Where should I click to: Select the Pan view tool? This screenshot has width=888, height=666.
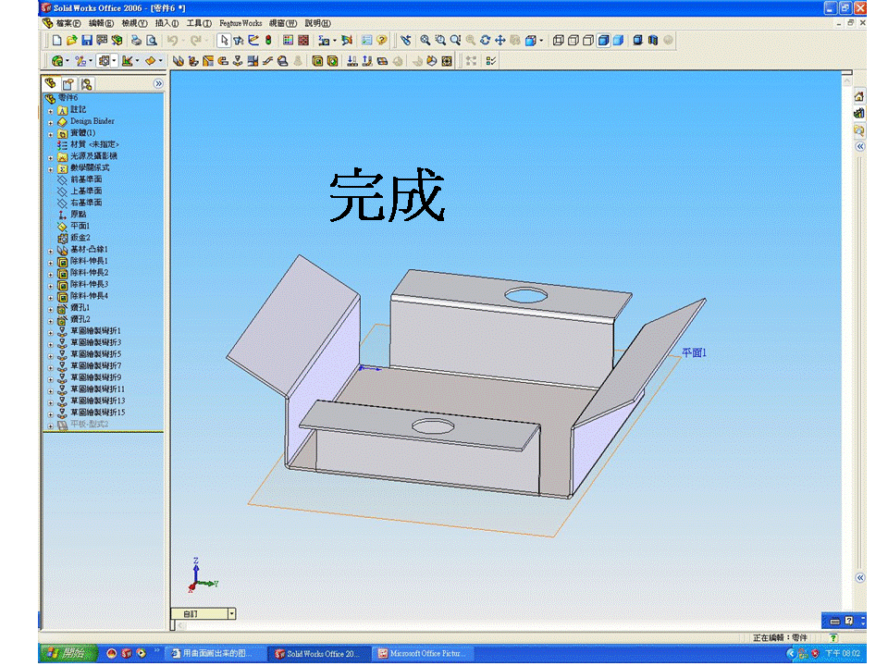pos(499,41)
